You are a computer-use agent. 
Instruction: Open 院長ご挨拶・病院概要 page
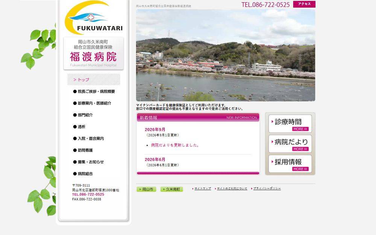94,91
